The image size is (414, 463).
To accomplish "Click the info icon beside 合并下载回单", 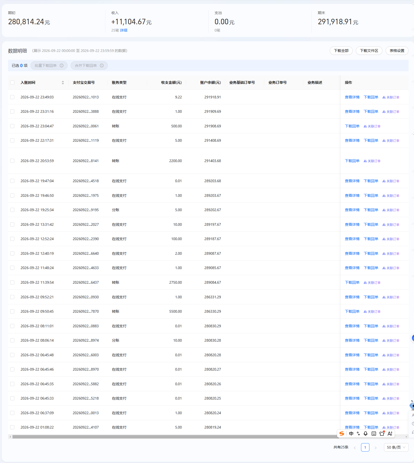I will 102,66.
